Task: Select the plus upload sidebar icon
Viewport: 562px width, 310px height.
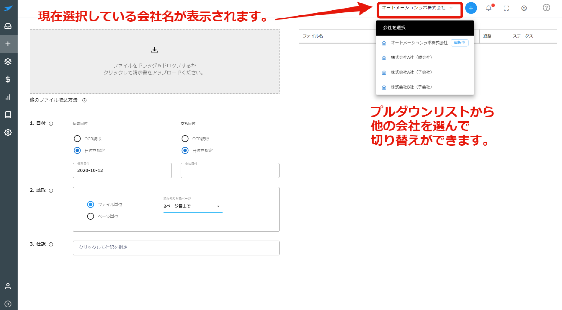Action: pos(8,44)
